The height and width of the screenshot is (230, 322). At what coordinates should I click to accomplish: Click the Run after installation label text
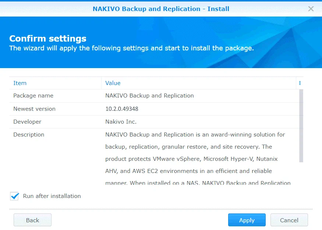pos(52,196)
